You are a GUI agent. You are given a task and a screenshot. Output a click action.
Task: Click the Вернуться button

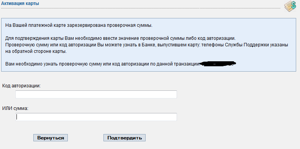tap(51, 138)
